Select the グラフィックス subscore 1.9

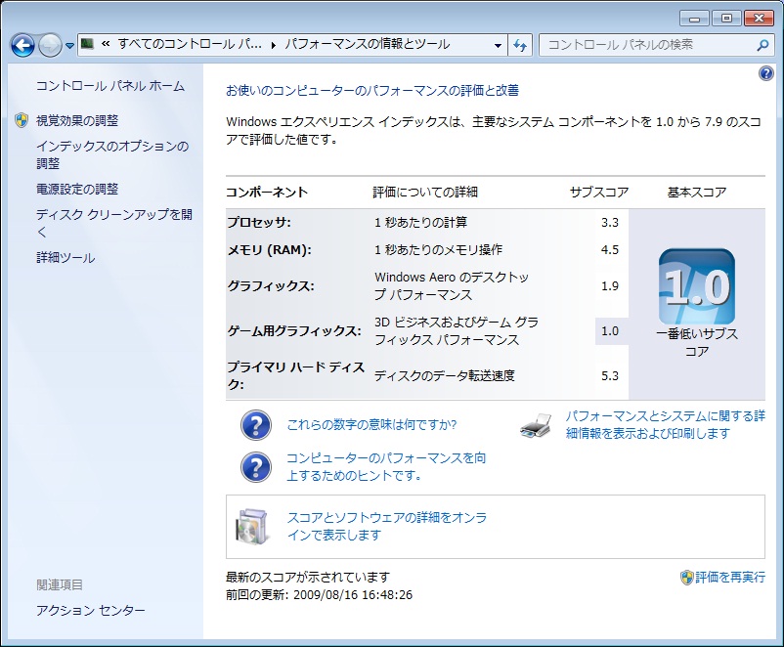(x=609, y=286)
